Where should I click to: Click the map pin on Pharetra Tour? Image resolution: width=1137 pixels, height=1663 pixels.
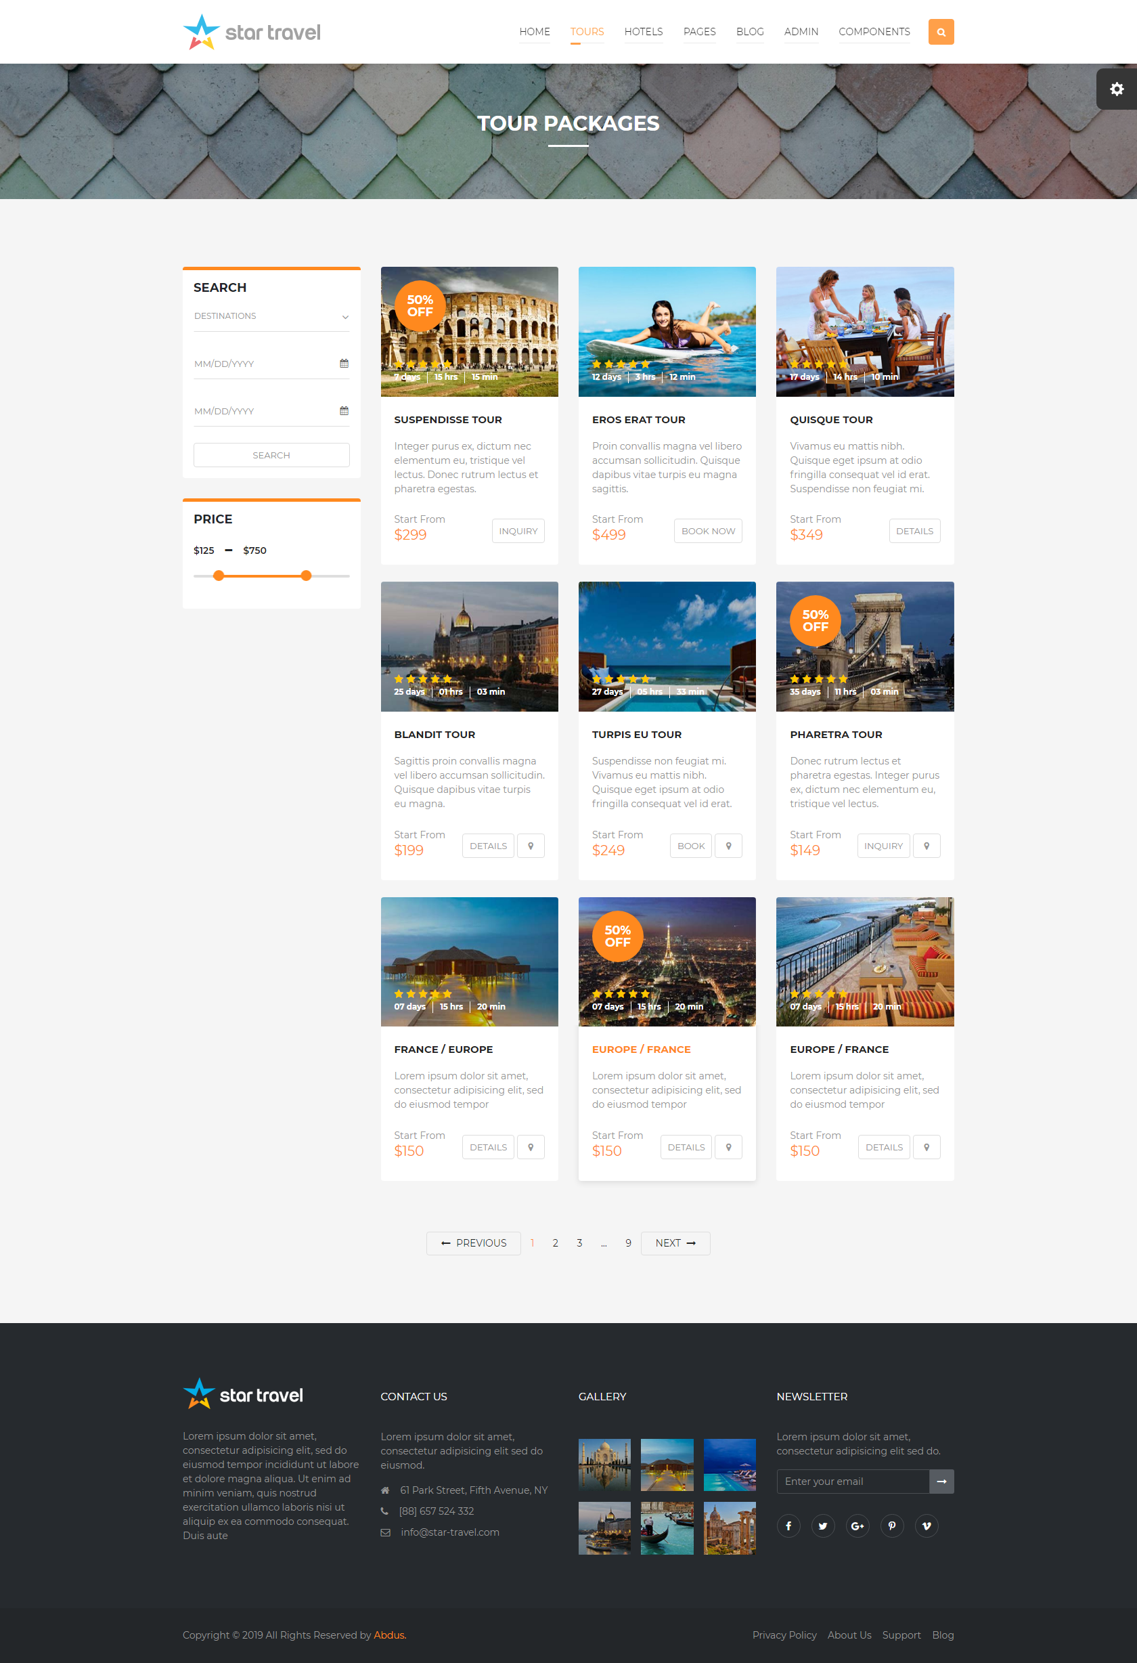(926, 846)
